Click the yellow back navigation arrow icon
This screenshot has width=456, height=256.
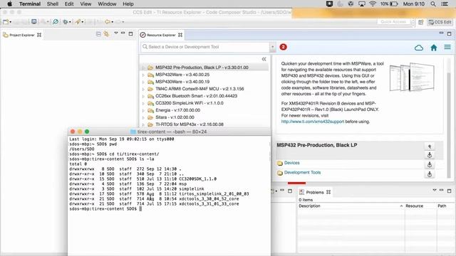tap(108, 22)
